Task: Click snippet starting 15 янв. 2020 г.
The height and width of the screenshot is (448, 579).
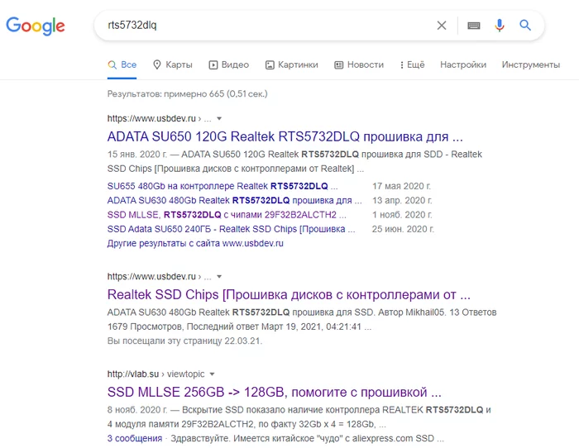Action: click(x=294, y=161)
